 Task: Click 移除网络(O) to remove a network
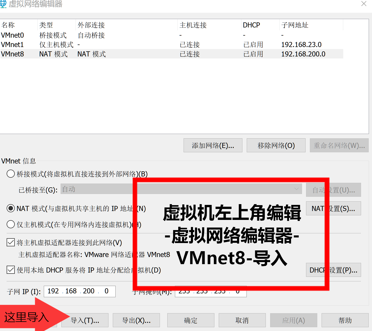click(x=276, y=145)
